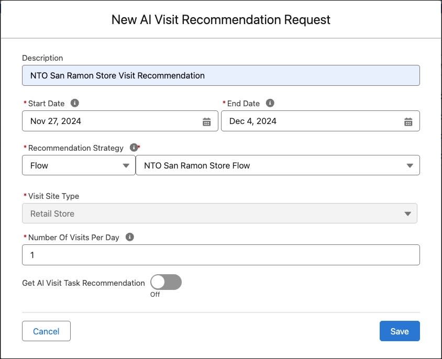Screen dimensions: 442x359
Task: Click the Visit Site Type label
Action: tap(53, 196)
